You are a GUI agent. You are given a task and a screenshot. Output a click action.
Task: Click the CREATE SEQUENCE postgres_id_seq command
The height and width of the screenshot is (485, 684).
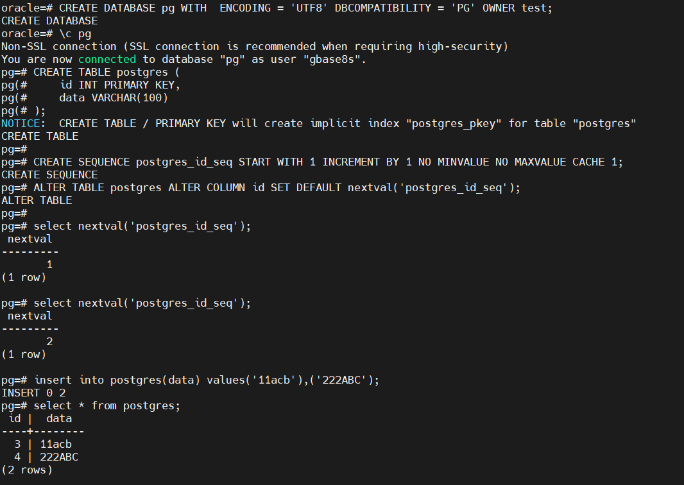328,162
